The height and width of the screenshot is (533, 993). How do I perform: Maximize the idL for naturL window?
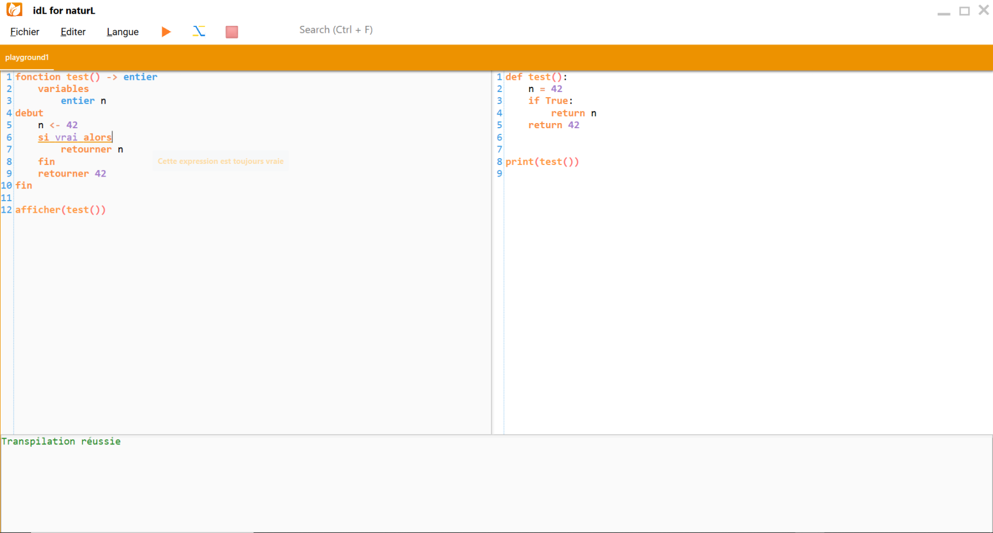click(x=964, y=11)
